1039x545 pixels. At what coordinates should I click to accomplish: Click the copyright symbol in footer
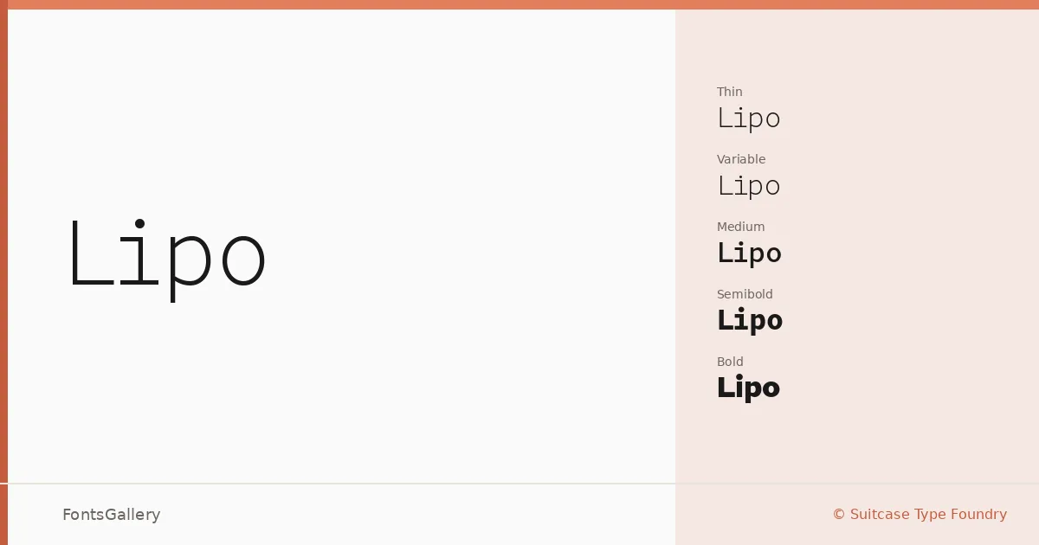click(x=839, y=515)
